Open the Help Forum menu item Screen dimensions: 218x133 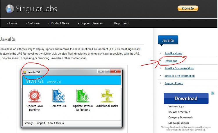[121, 23]
